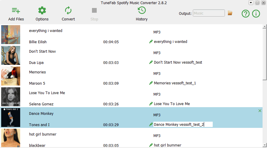Click pencil beside Dance Monkey vessoft_test_2

click(151, 125)
